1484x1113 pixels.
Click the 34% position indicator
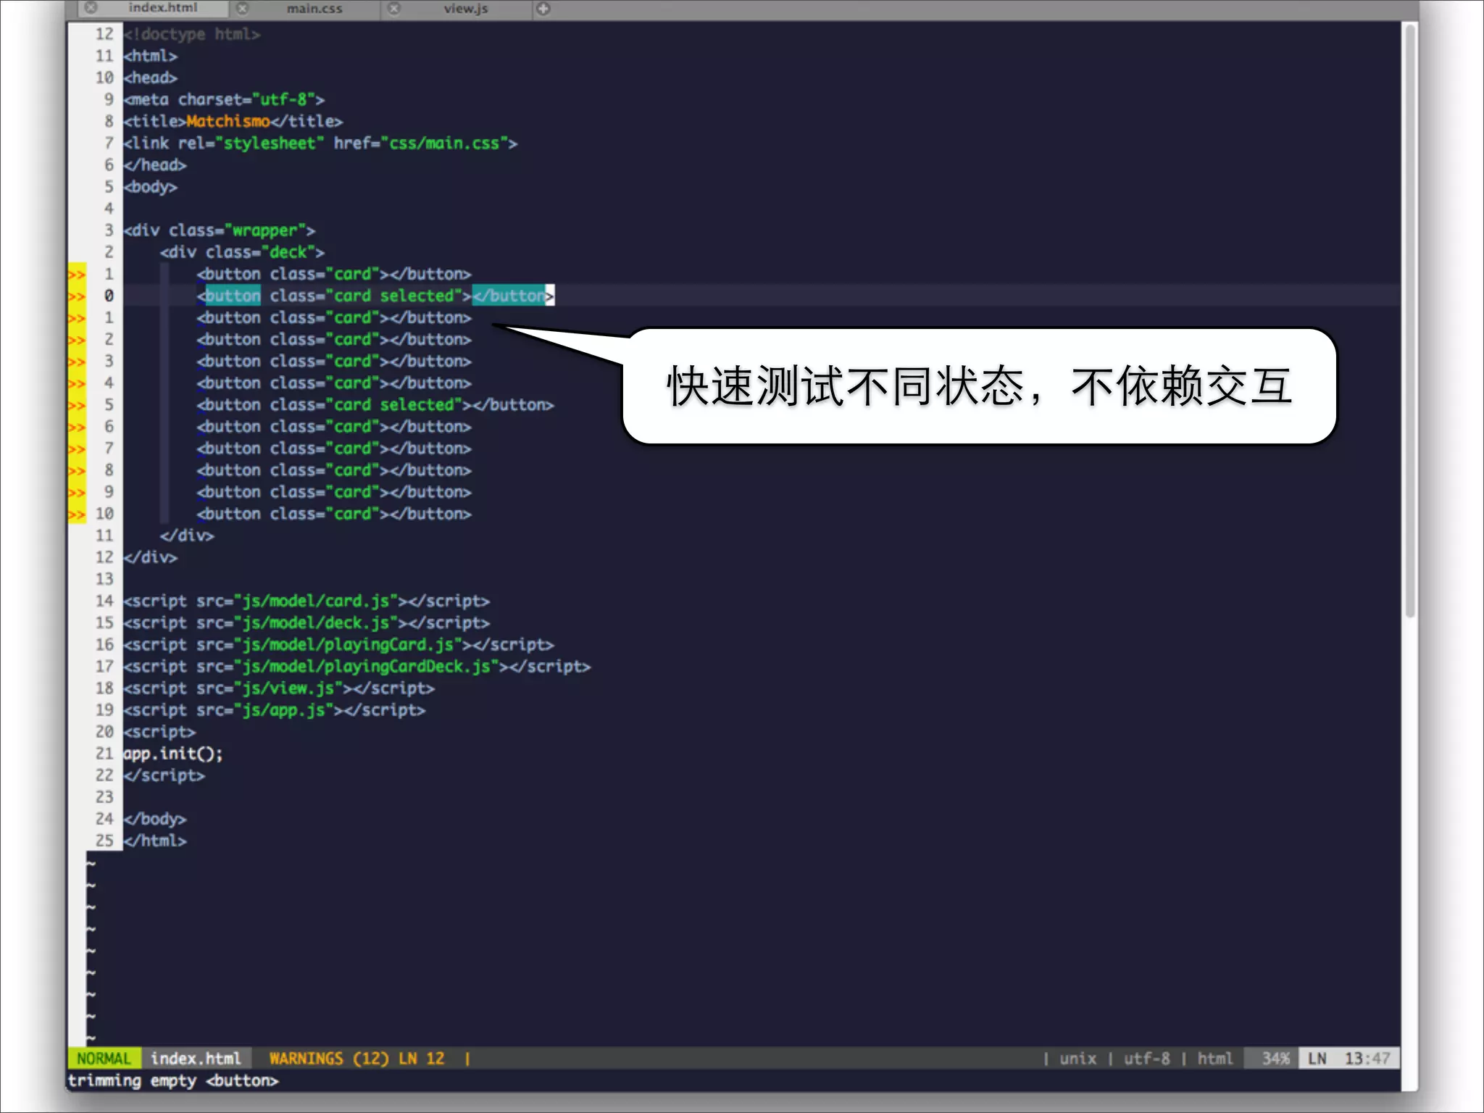click(x=1275, y=1059)
